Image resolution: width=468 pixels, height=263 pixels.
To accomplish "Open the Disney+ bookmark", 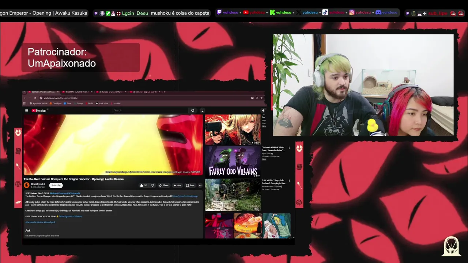I will tap(78, 103).
